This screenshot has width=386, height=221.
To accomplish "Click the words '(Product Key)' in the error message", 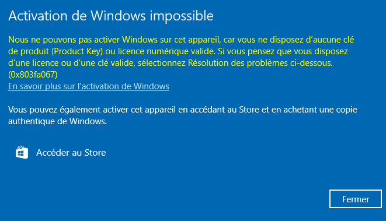I will coord(77,51).
